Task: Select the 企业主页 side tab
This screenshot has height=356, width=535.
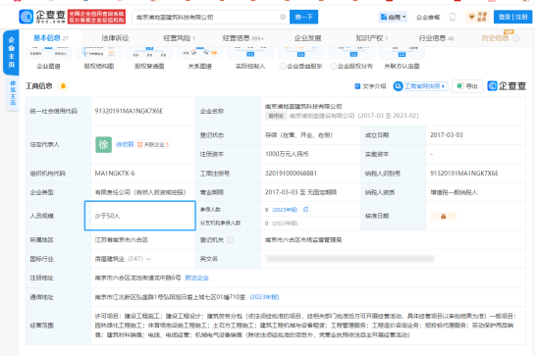Action: click(x=11, y=52)
